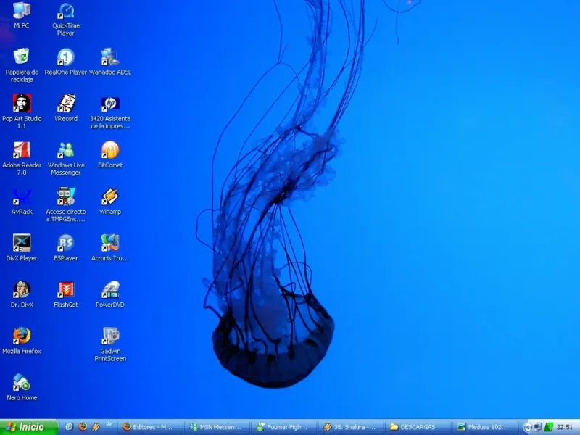Select the Mozilla Firefox desktop shortcut
The width and height of the screenshot is (580, 435).
(x=22, y=336)
